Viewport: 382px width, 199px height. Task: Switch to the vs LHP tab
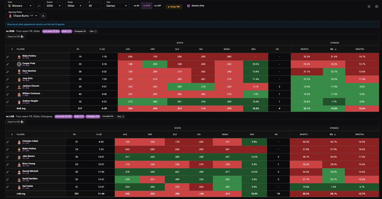[x=157, y=6]
